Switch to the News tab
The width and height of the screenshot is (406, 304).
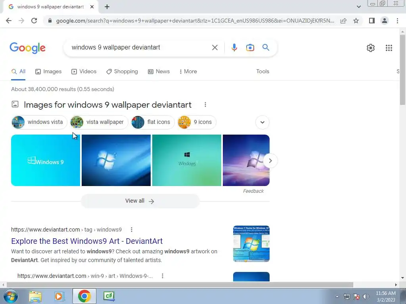click(x=159, y=72)
